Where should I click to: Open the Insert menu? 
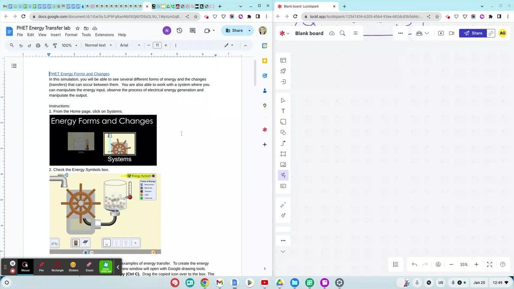tap(56, 35)
